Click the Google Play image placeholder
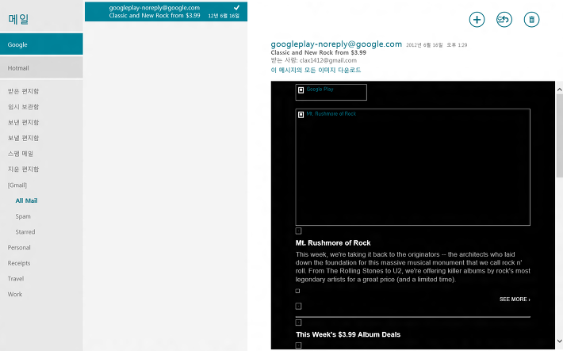 coord(331,92)
